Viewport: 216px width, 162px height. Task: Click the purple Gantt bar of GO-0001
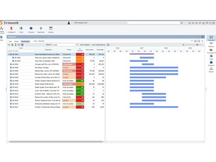tap(142, 54)
